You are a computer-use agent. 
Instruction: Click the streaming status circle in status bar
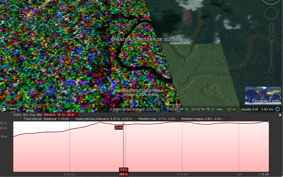point(277,109)
